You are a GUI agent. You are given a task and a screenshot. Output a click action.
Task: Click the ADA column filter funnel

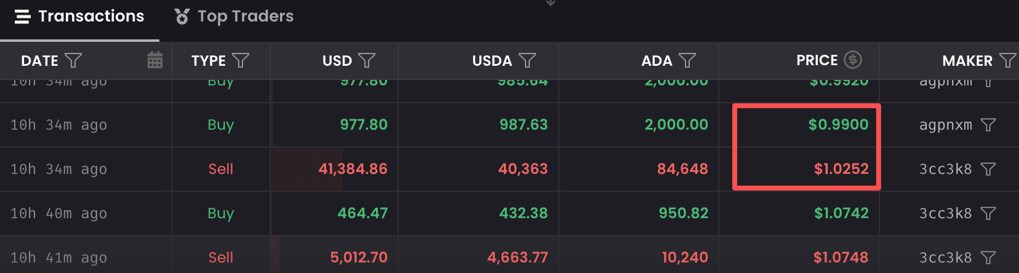pos(687,60)
